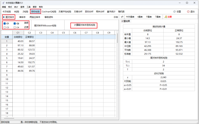
Task: Click the P(双侧) value 0.025
Action: tap(163, 81)
